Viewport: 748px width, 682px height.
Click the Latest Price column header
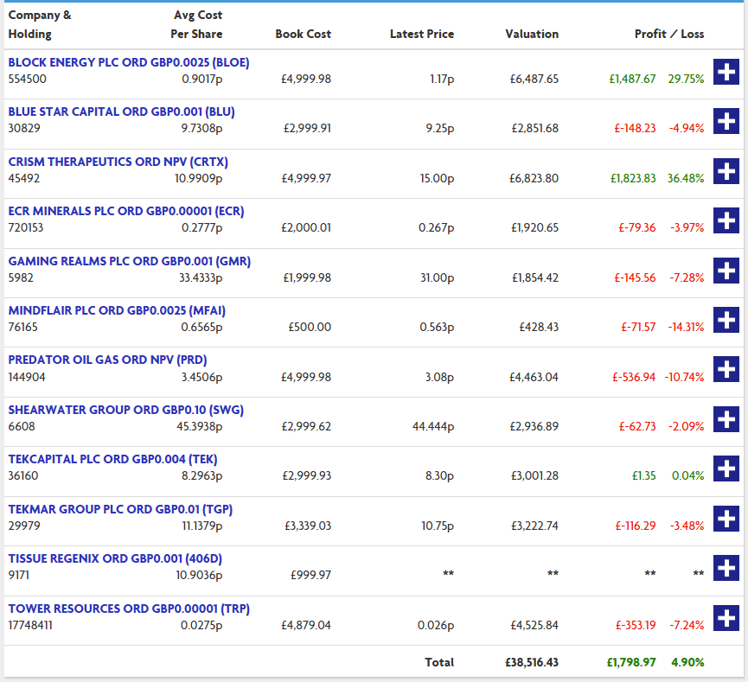(422, 34)
